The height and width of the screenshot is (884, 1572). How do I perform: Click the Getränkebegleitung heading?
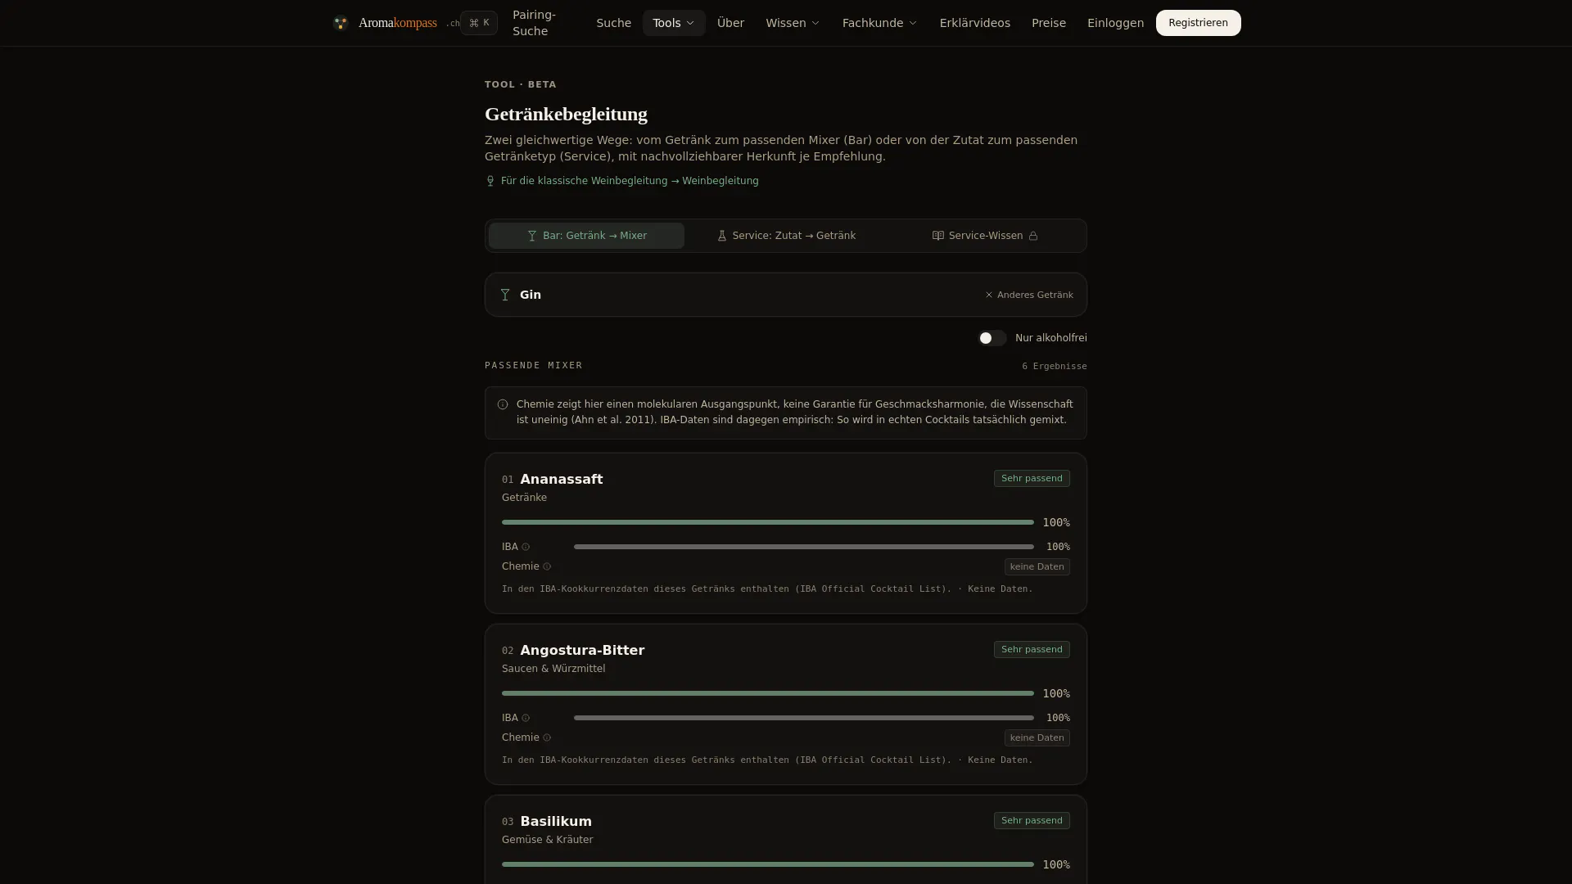566,114
